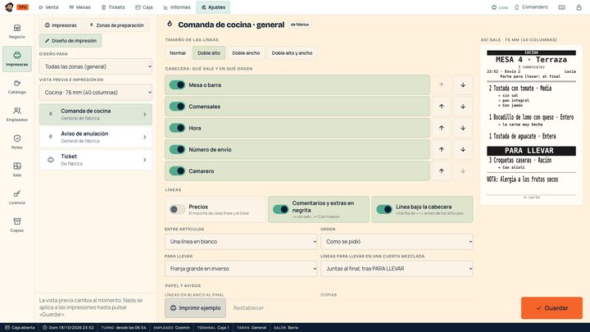Open Líneas para llevar cuenta mezclada dropdown
The width and height of the screenshot is (590, 332).
[397, 269]
